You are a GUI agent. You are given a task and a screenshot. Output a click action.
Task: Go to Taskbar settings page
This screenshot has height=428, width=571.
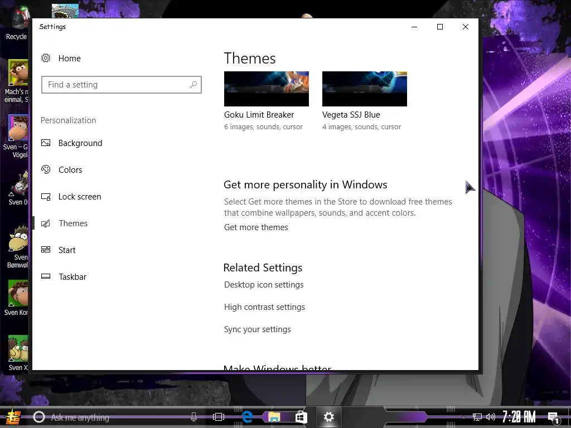click(72, 276)
